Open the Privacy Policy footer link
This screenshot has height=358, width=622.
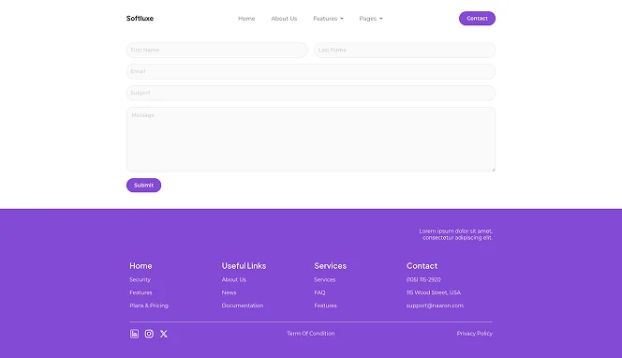pyautogui.click(x=474, y=334)
